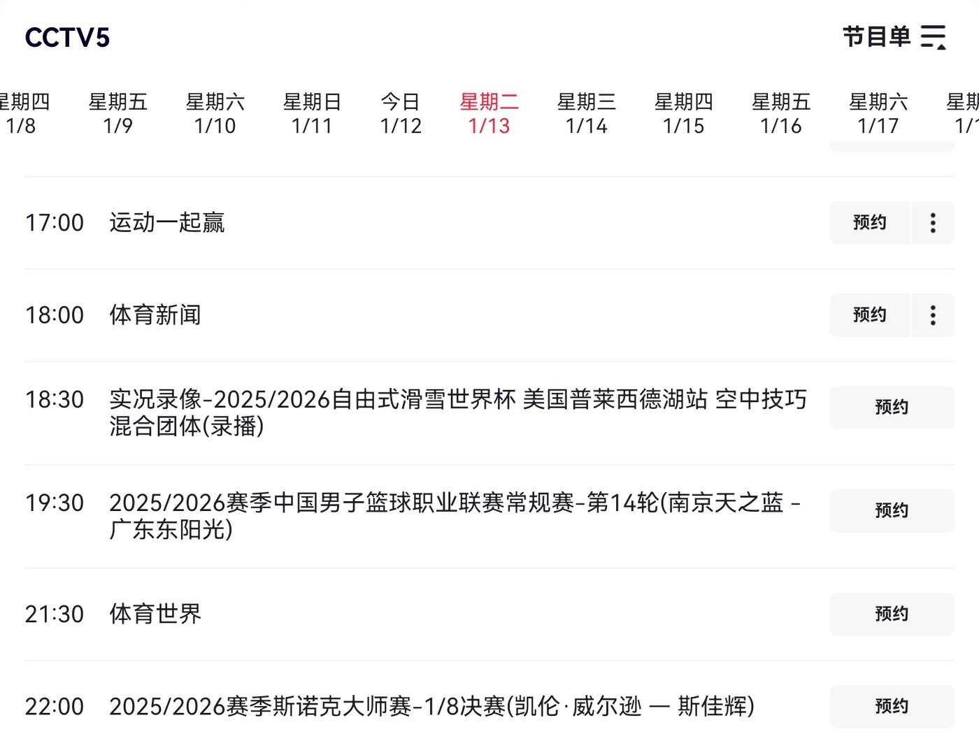Reserve the 17:00 运动一起赢 program
The width and height of the screenshot is (979, 748).
click(869, 223)
